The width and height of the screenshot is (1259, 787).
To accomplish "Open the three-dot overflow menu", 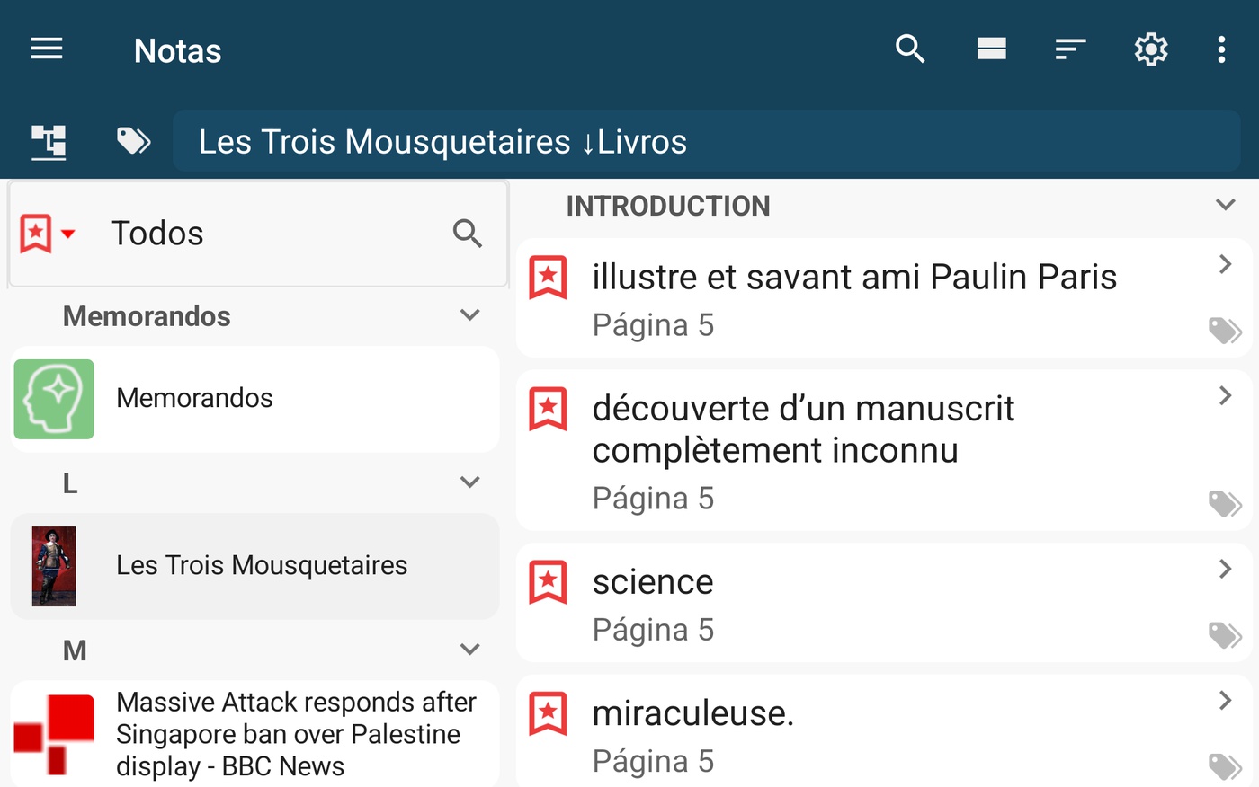I will (x=1221, y=49).
